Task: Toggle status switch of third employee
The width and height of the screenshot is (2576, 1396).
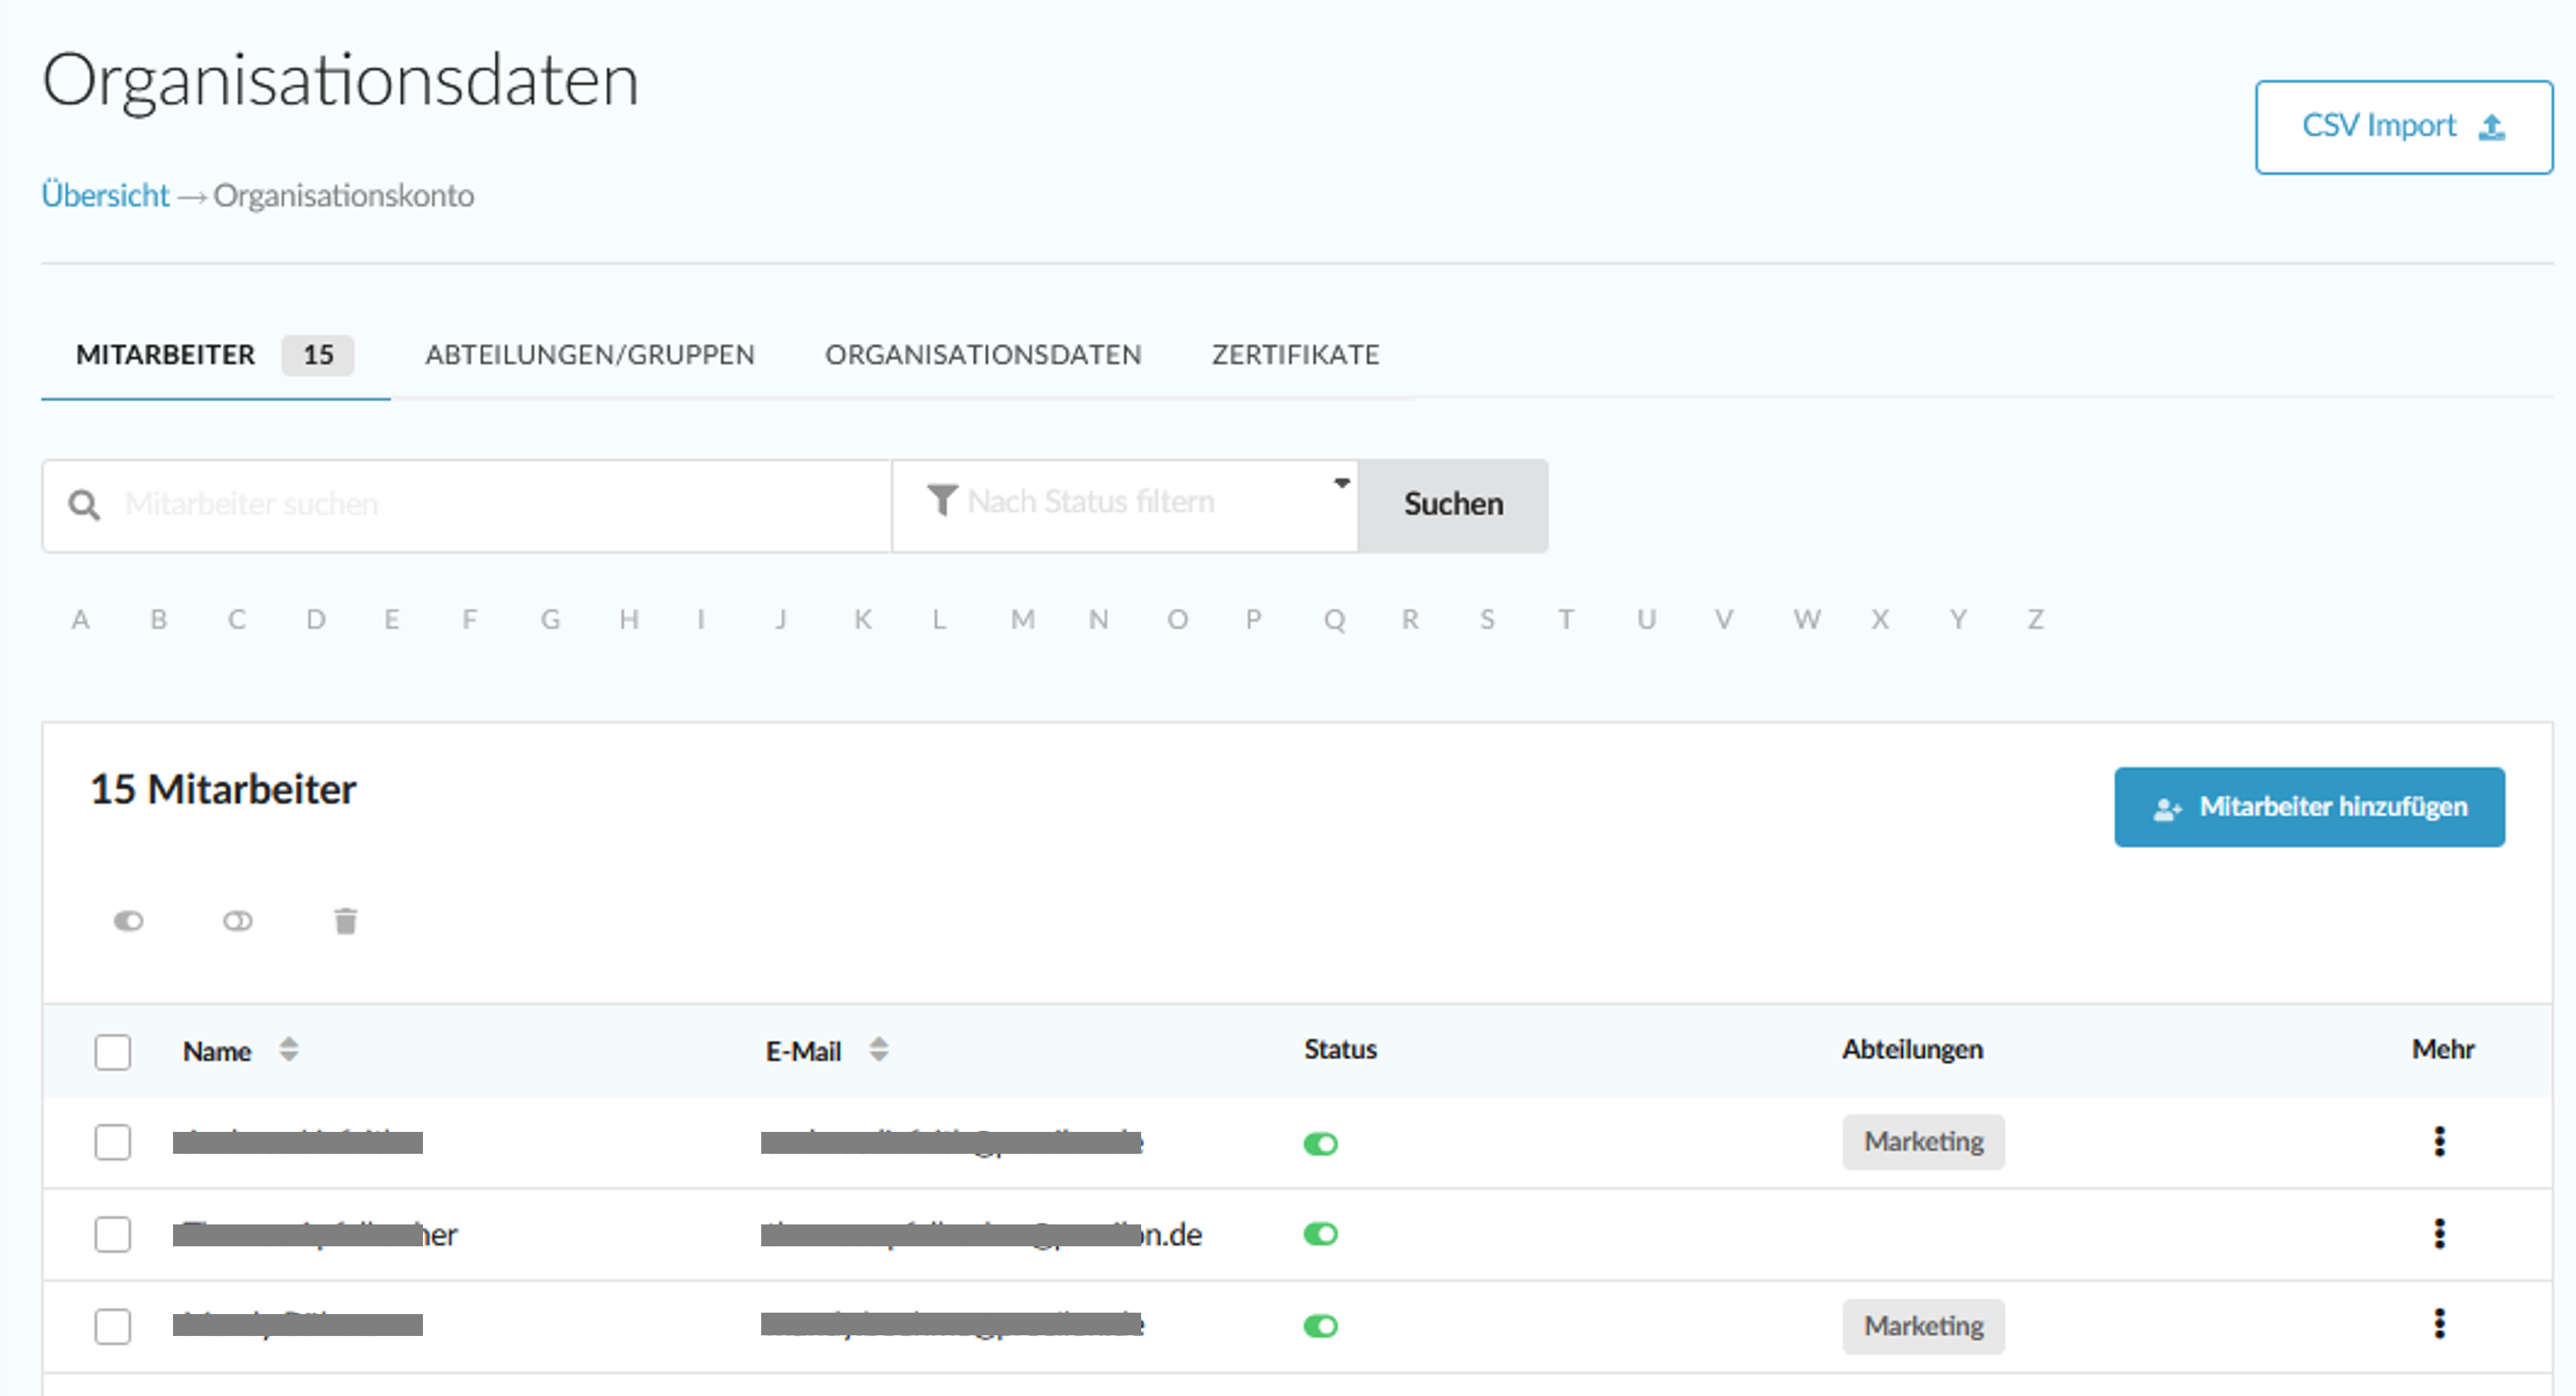Action: coord(1320,1326)
